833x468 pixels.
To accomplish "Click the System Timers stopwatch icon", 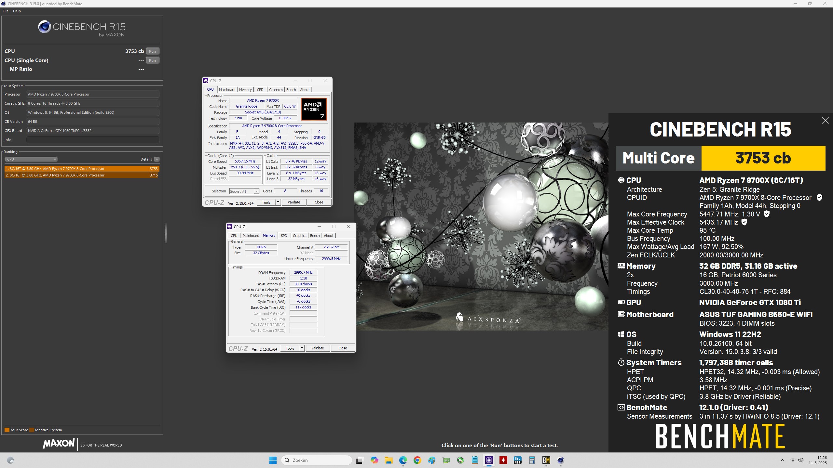I will point(621,362).
